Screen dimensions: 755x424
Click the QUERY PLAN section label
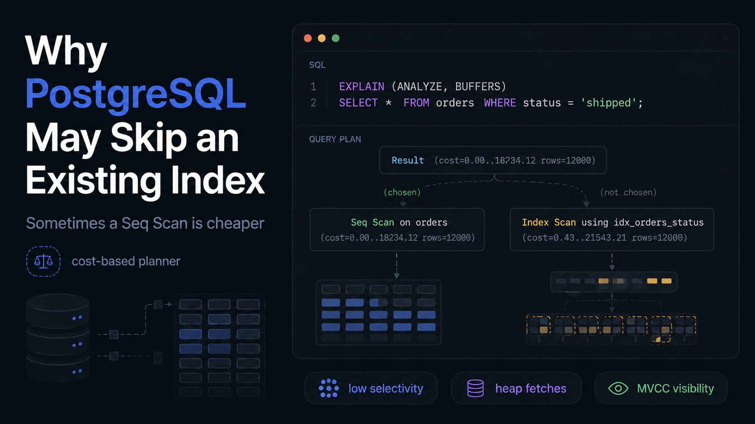click(x=335, y=139)
